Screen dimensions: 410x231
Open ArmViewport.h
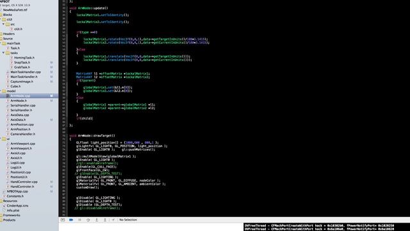click(21, 148)
